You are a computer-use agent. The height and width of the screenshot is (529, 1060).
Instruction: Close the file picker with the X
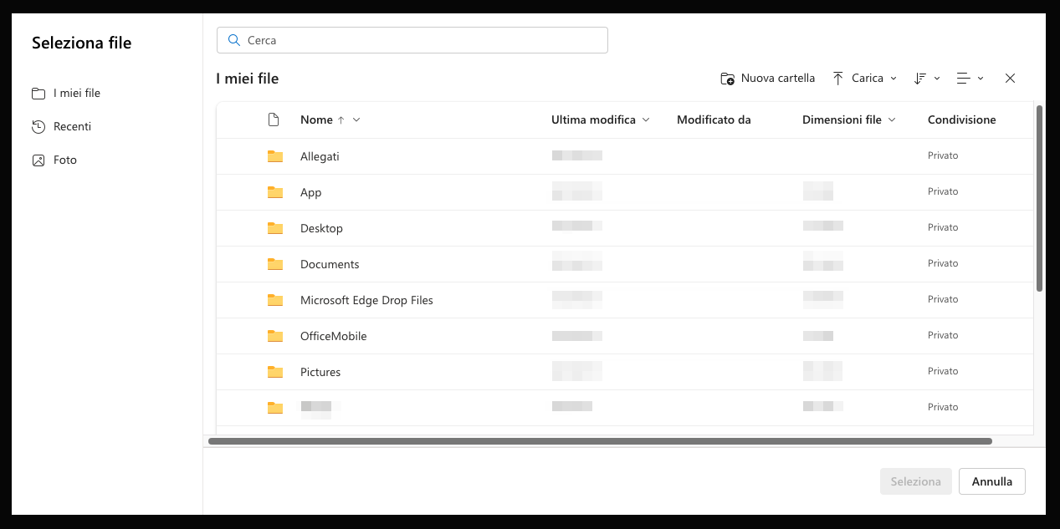(1010, 78)
